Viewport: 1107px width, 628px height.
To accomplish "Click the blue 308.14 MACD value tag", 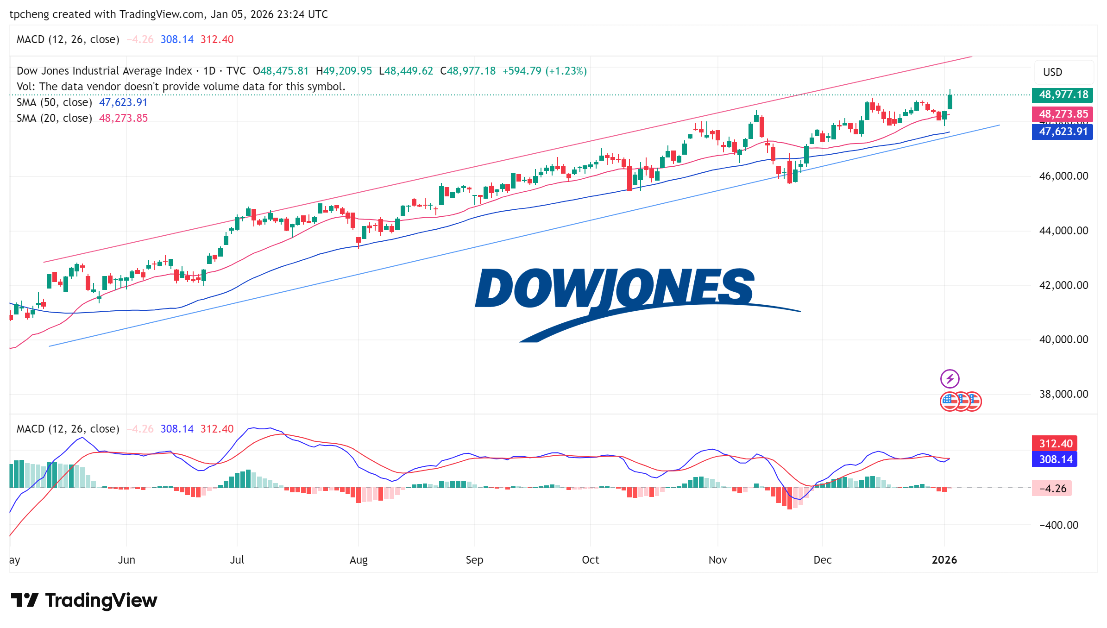I will point(1055,459).
